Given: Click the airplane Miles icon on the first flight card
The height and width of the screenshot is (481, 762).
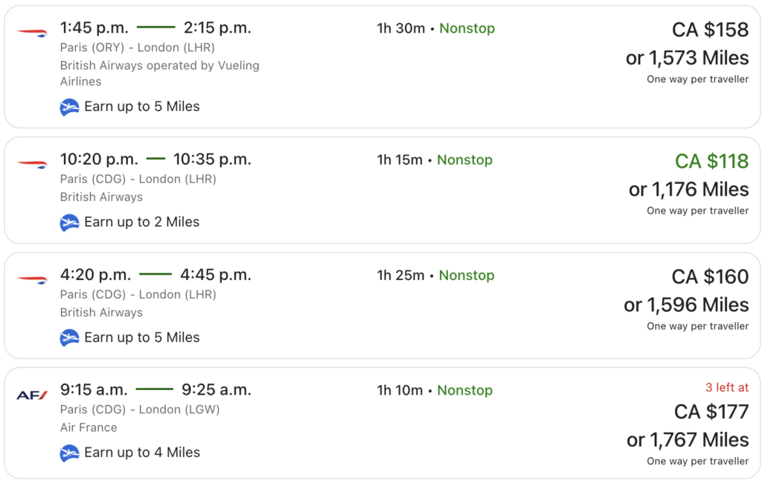Looking at the screenshot, I should tap(69, 106).
